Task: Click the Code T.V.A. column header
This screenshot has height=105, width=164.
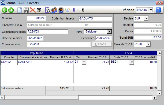Action: (x=122, y=57)
